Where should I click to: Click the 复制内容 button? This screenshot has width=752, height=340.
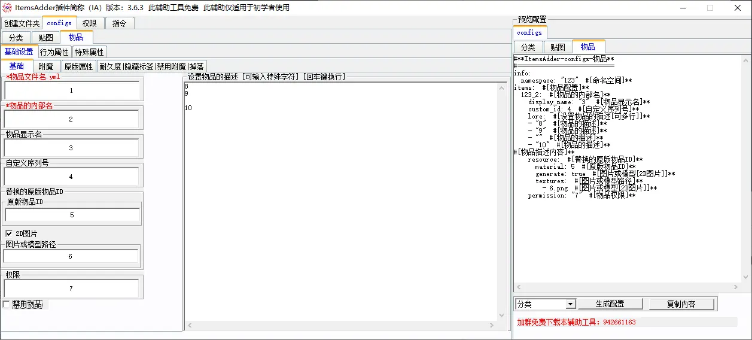coord(681,304)
